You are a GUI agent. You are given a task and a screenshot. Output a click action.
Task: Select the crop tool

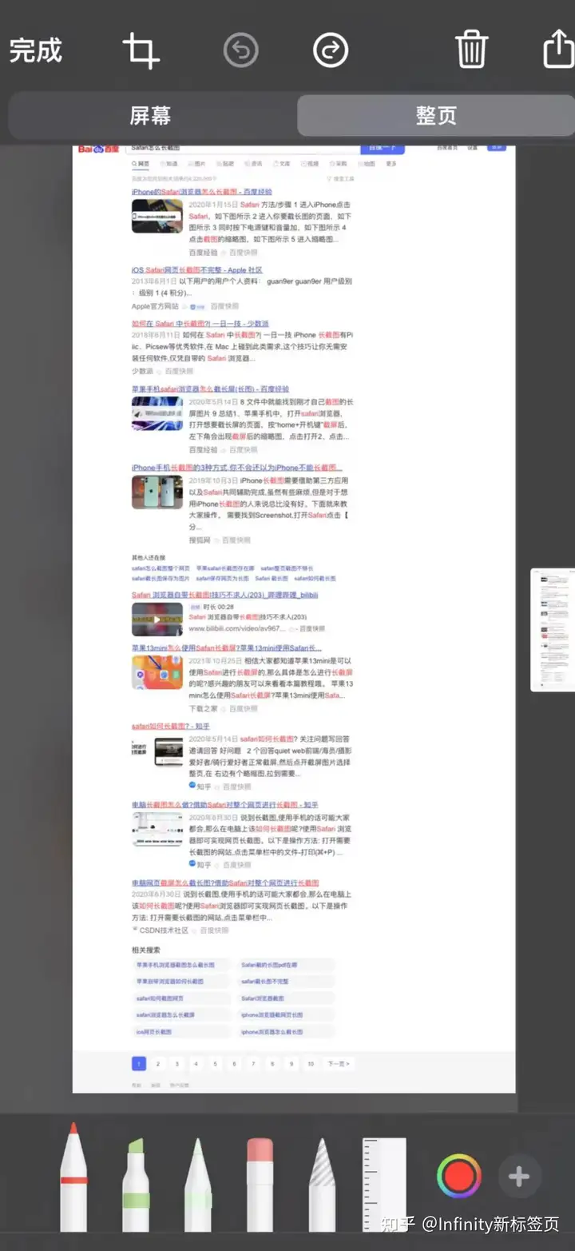(x=141, y=51)
